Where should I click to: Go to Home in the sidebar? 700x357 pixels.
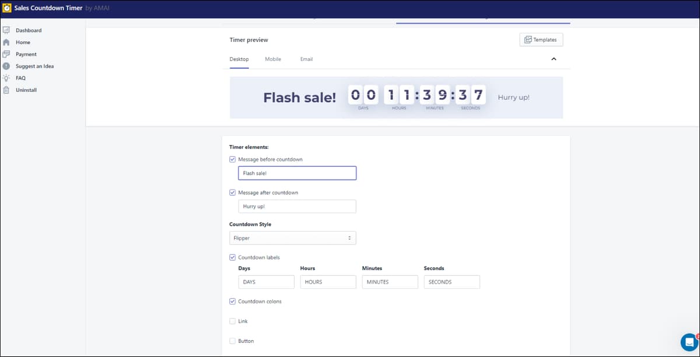pyautogui.click(x=23, y=43)
